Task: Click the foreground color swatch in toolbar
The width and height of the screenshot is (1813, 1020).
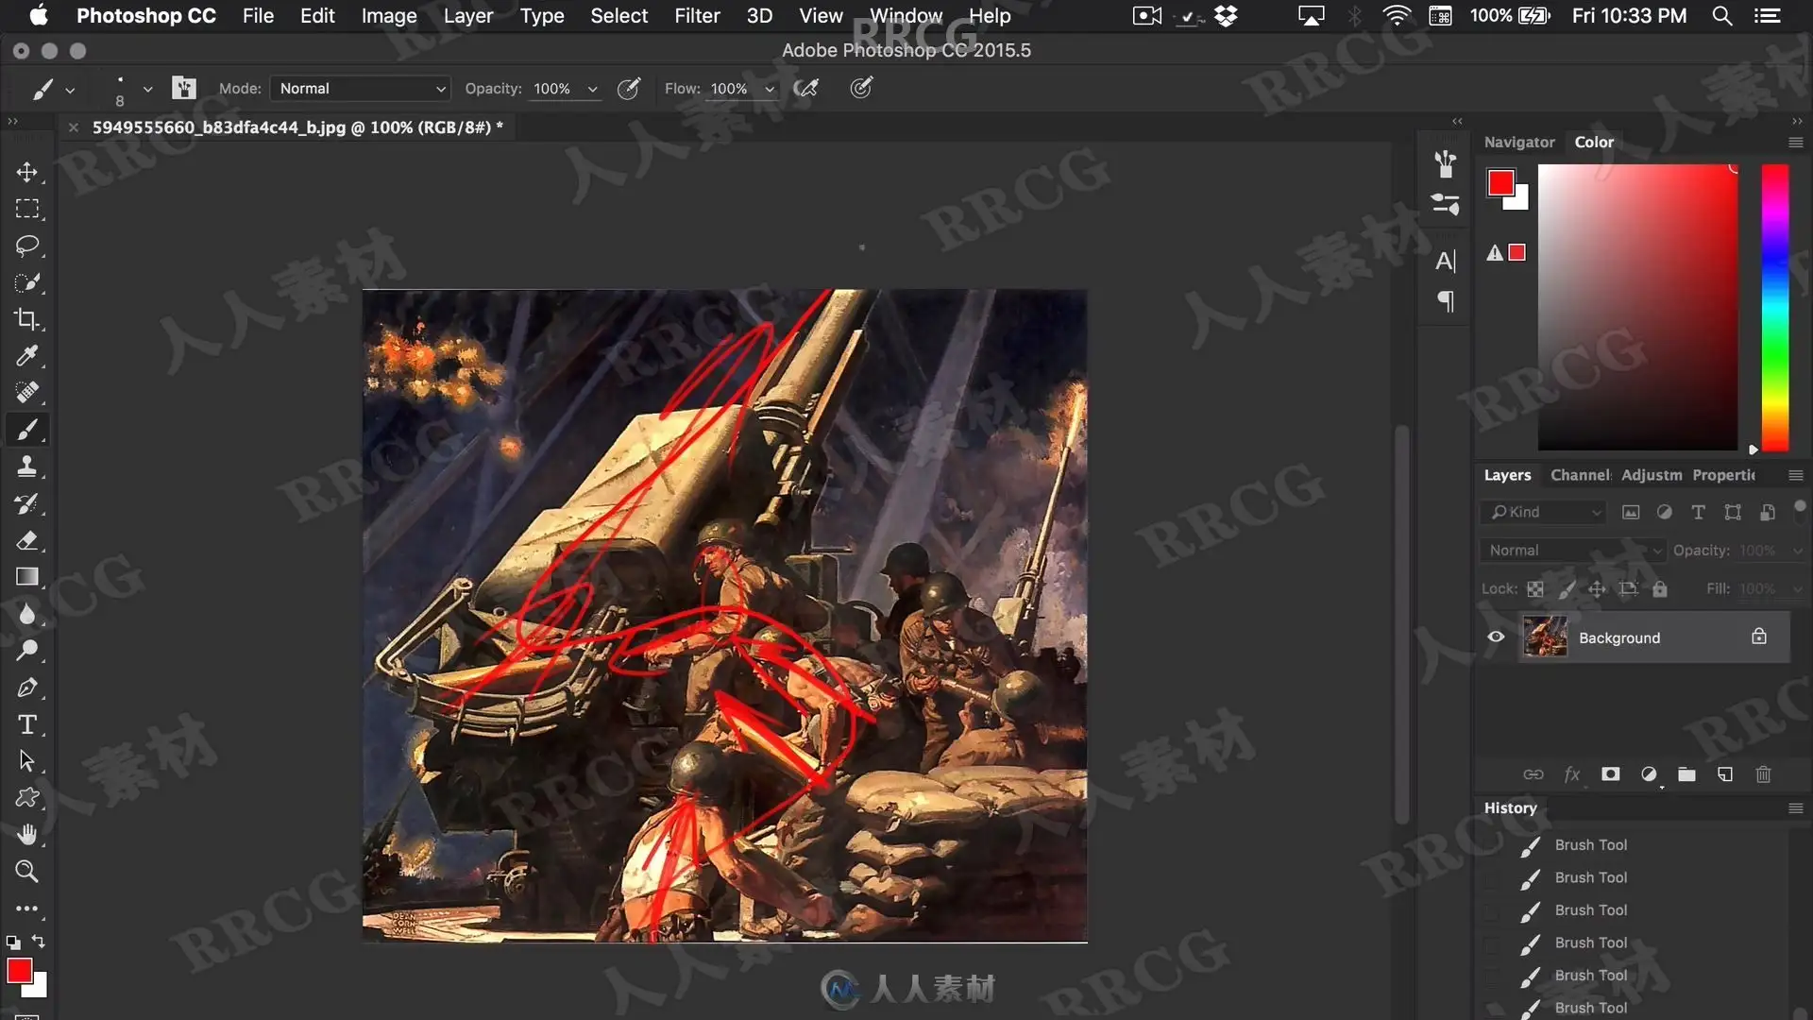Action: [x=19, y=970]
